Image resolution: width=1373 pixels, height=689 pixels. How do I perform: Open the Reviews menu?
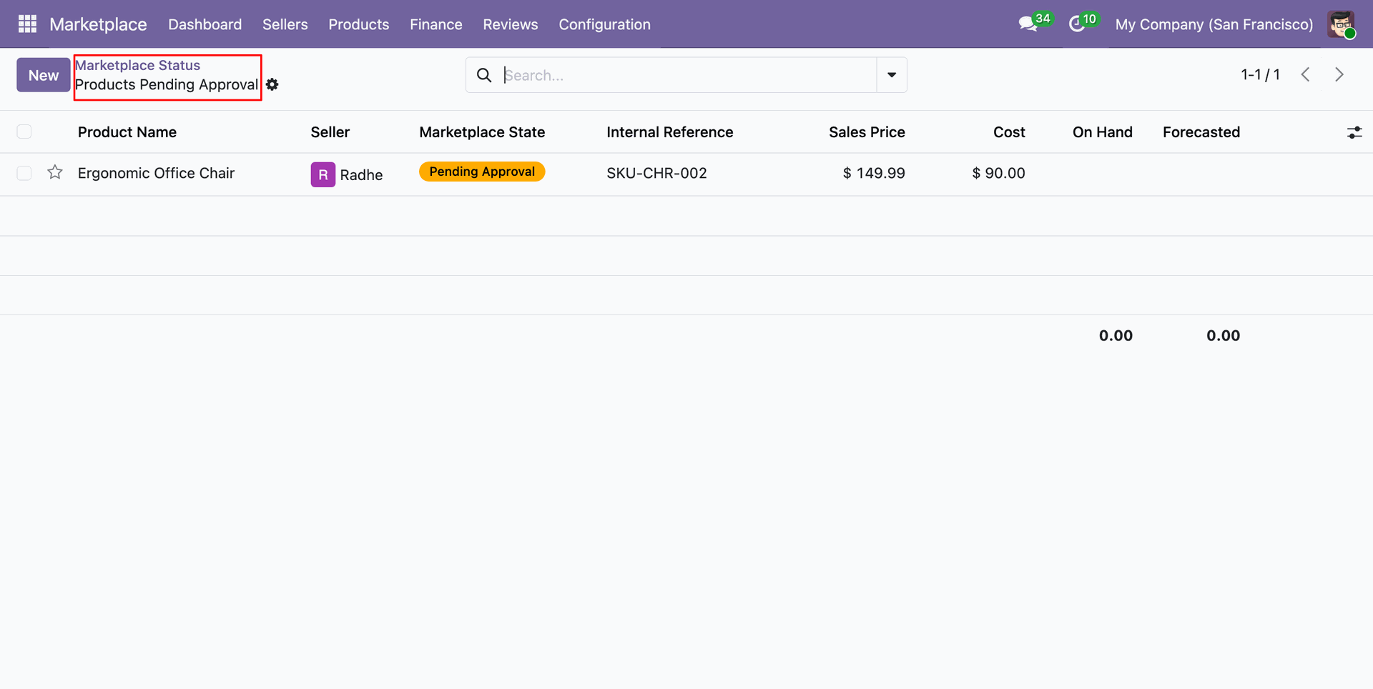point(511,24)
